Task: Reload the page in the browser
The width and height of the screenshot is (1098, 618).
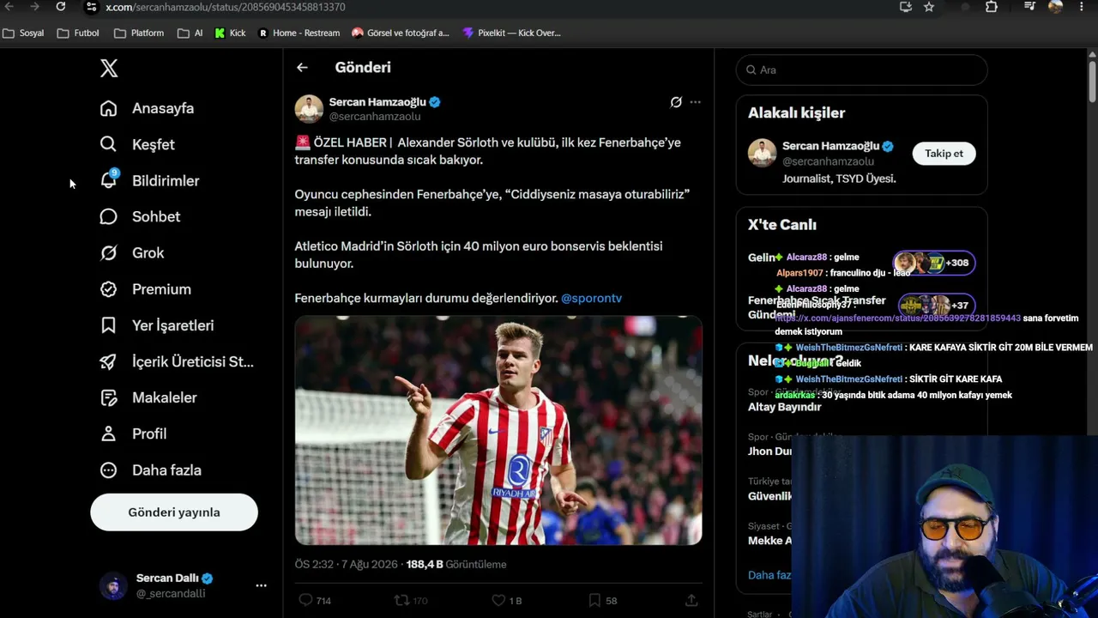Action: pyautogui.click(x=60, y=7)
